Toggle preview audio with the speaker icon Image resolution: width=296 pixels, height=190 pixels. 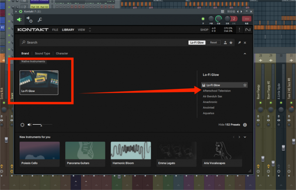pyautogui.click(x=30, y=125)
